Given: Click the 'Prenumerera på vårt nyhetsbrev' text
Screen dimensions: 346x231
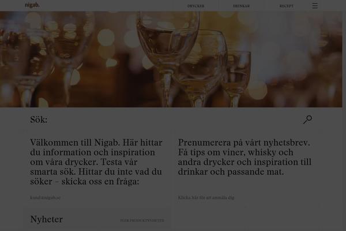Looking at the screenshot, I should [x=245, y=157].
